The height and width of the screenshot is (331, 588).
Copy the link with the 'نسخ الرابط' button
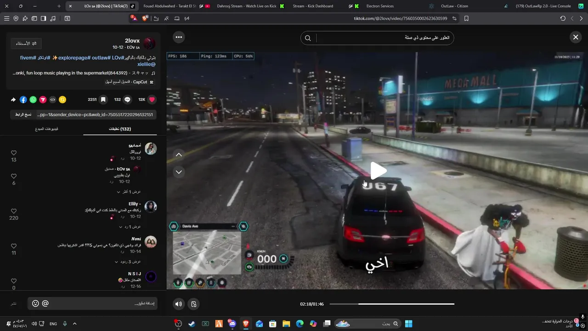click(23, 114)
